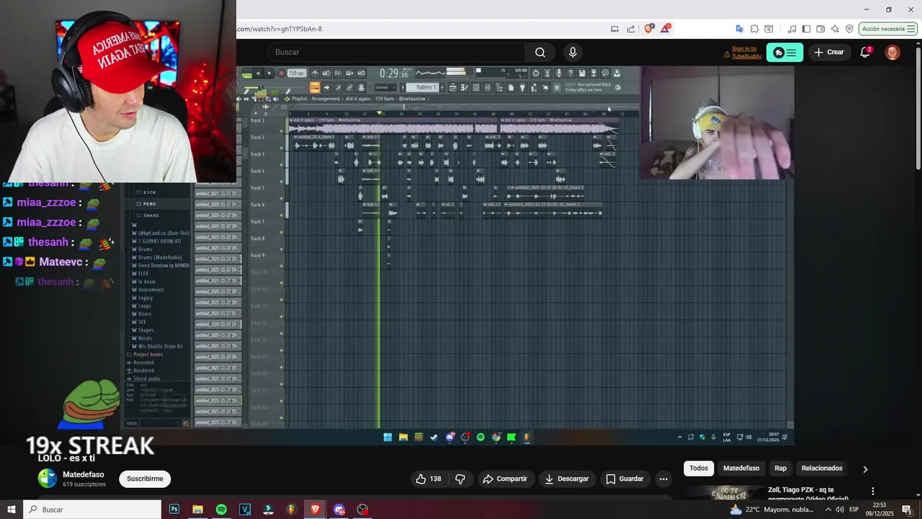Open the Zell, Tiago PZK video thumbnail
The image size is (922, 519).
click(x=723, y=493)
